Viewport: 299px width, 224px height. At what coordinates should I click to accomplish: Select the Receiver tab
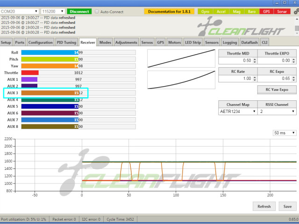(x=88, y=42)
